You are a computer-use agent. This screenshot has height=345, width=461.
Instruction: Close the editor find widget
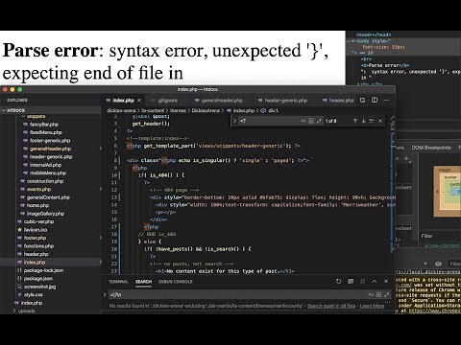click(x=380, y=121)
